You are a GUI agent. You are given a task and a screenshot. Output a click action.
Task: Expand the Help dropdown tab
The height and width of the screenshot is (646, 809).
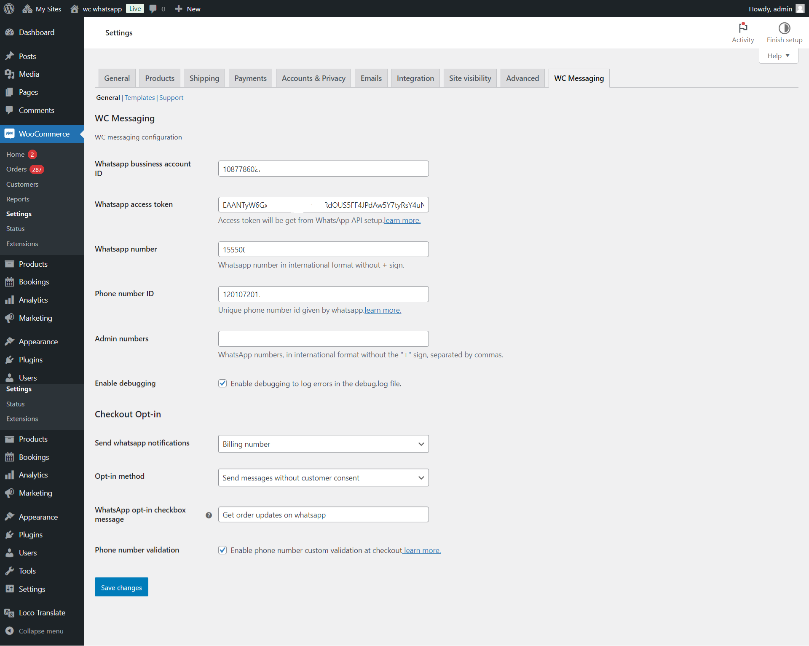click(778, 56)
